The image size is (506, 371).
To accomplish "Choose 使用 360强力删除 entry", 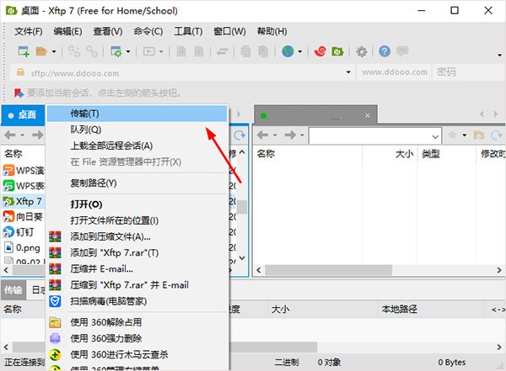I will 137,338.
